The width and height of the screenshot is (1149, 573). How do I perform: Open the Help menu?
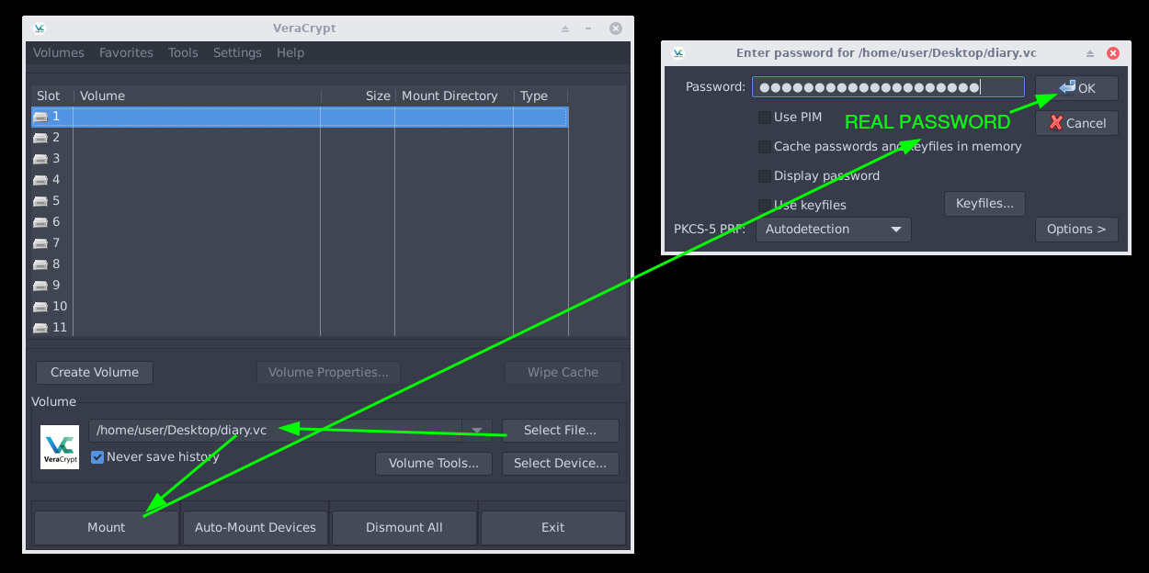click(290, 53)
